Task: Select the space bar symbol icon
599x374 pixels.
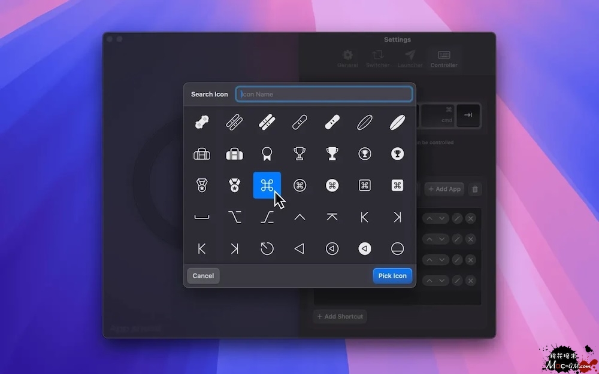Action: click(202, 217)
